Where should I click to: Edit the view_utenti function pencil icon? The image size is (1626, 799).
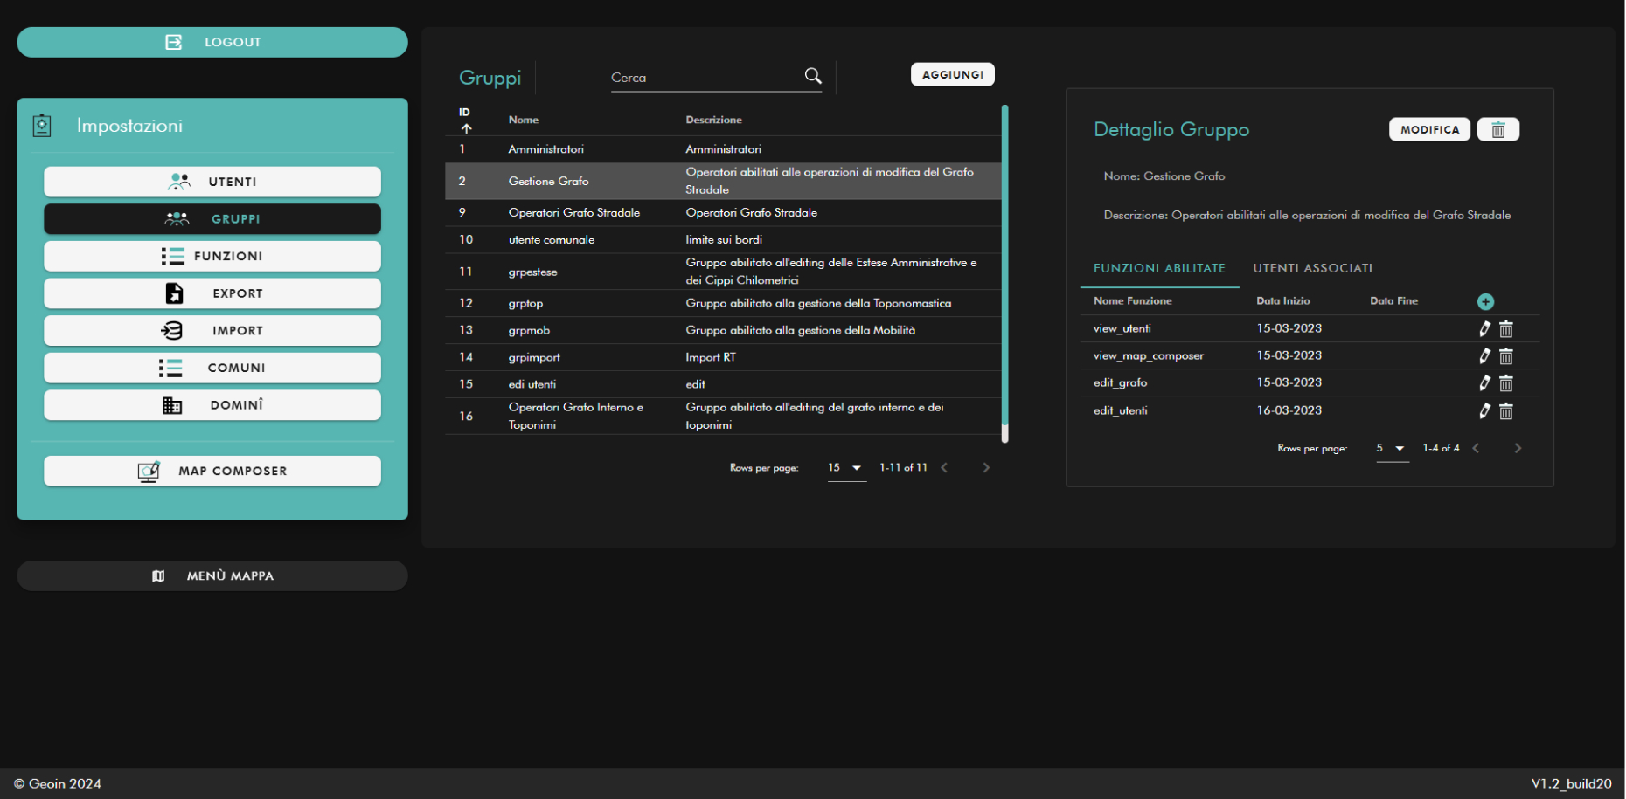click(1484, 328)
